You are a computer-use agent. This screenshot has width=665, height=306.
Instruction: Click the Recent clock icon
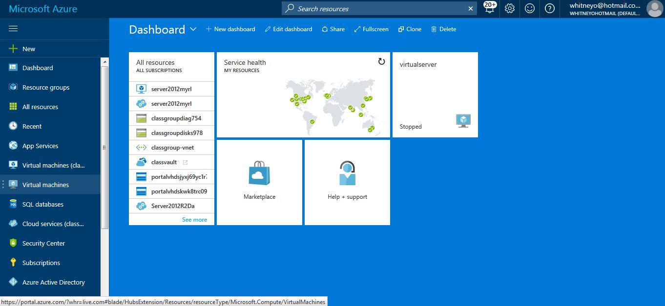(13, 126)
